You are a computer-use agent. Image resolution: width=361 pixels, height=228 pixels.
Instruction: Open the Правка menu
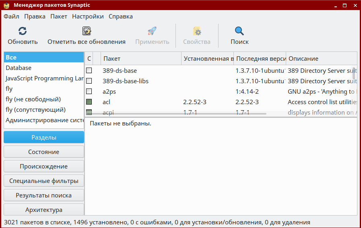pyautogui.click(x=35, y=16)
